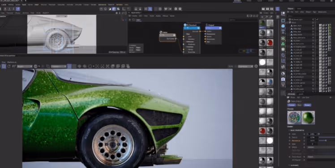Collapse the Null group in object tree
This screenshot has width=335, height=168.
pos(288,22)
